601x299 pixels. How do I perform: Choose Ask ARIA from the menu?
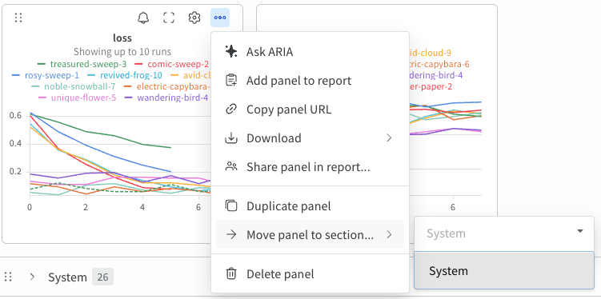[x=310, y=52]
